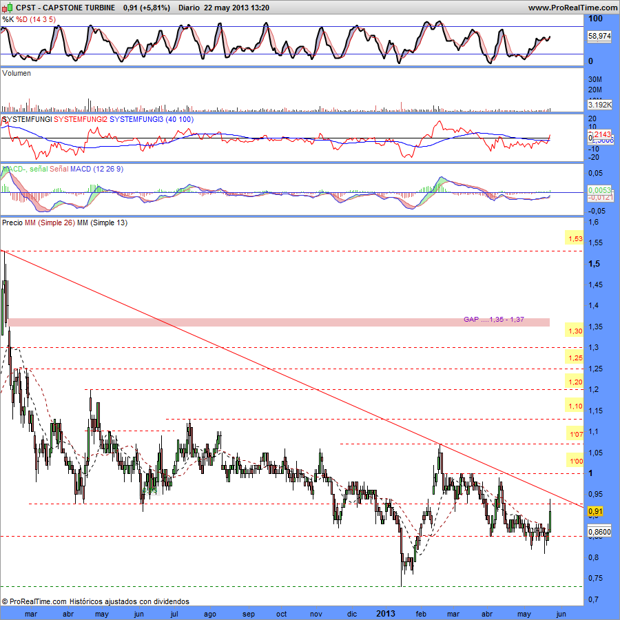The width and height of the screenshot is (620, 620).
Task: Click the date 22 may 2013 13:20
Action: pos(237,8)
